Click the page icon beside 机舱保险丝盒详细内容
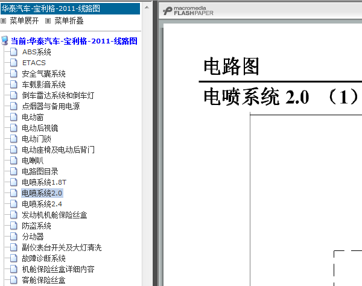 [x=14, y=269]
